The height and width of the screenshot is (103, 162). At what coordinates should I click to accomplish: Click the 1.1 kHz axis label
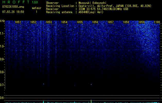2,33
